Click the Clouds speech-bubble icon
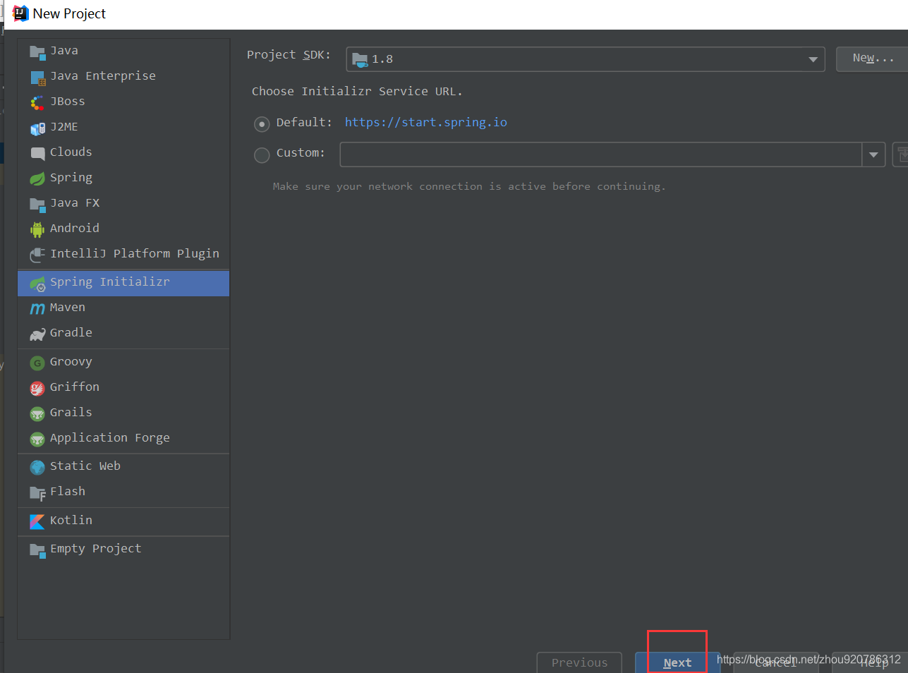 (x=37, y=153)
